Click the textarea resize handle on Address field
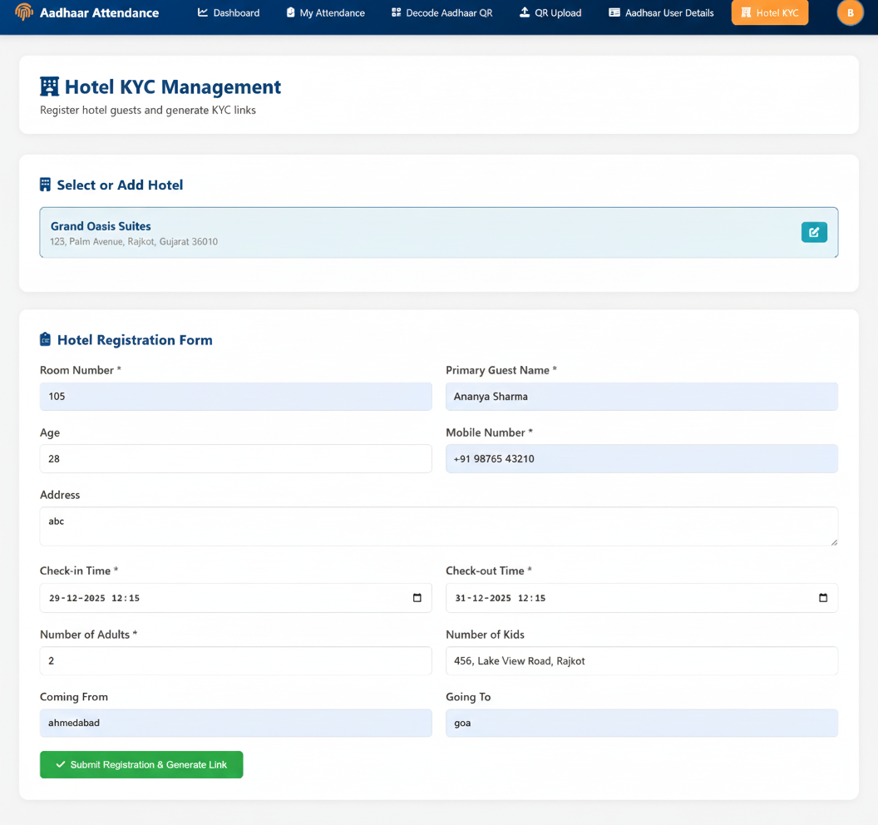 pos(834,542)
